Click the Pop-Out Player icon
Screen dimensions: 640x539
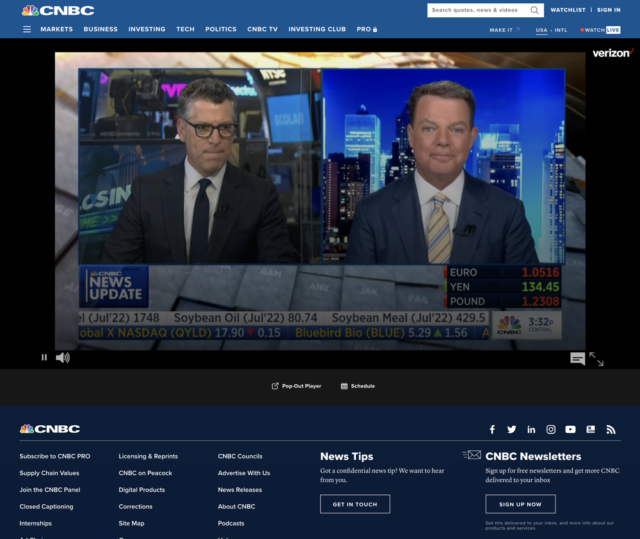[275, 386]
